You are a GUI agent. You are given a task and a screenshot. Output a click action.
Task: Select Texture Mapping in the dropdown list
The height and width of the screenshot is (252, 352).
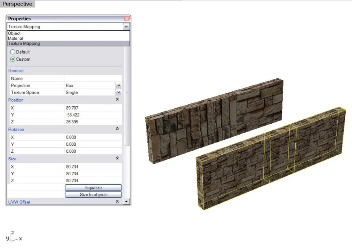click(x=69, y=43)
